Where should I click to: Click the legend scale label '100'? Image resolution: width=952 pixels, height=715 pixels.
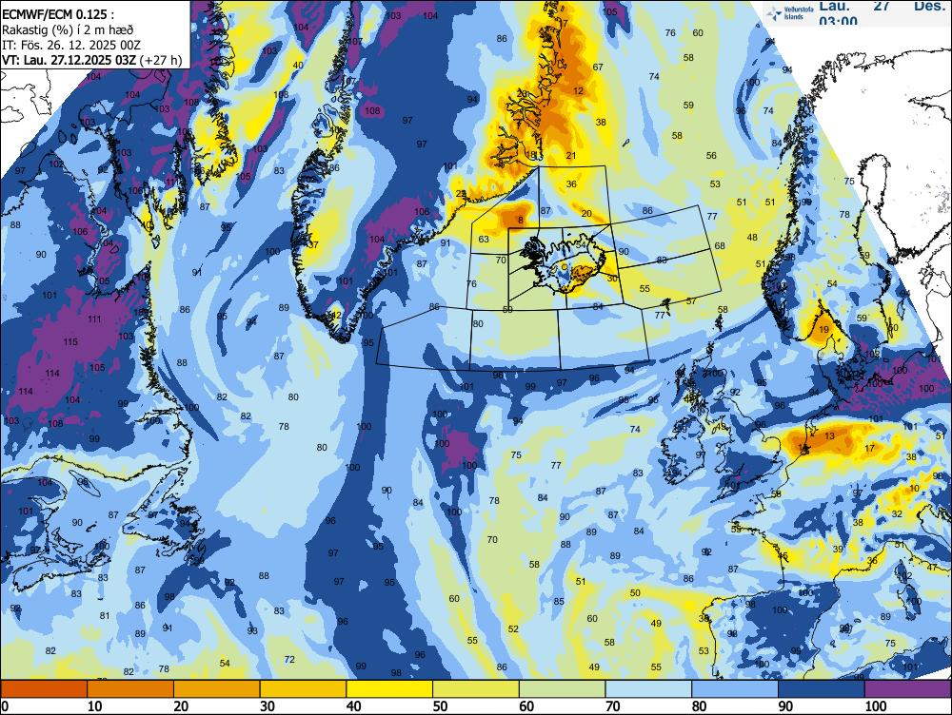coord(876,705)
